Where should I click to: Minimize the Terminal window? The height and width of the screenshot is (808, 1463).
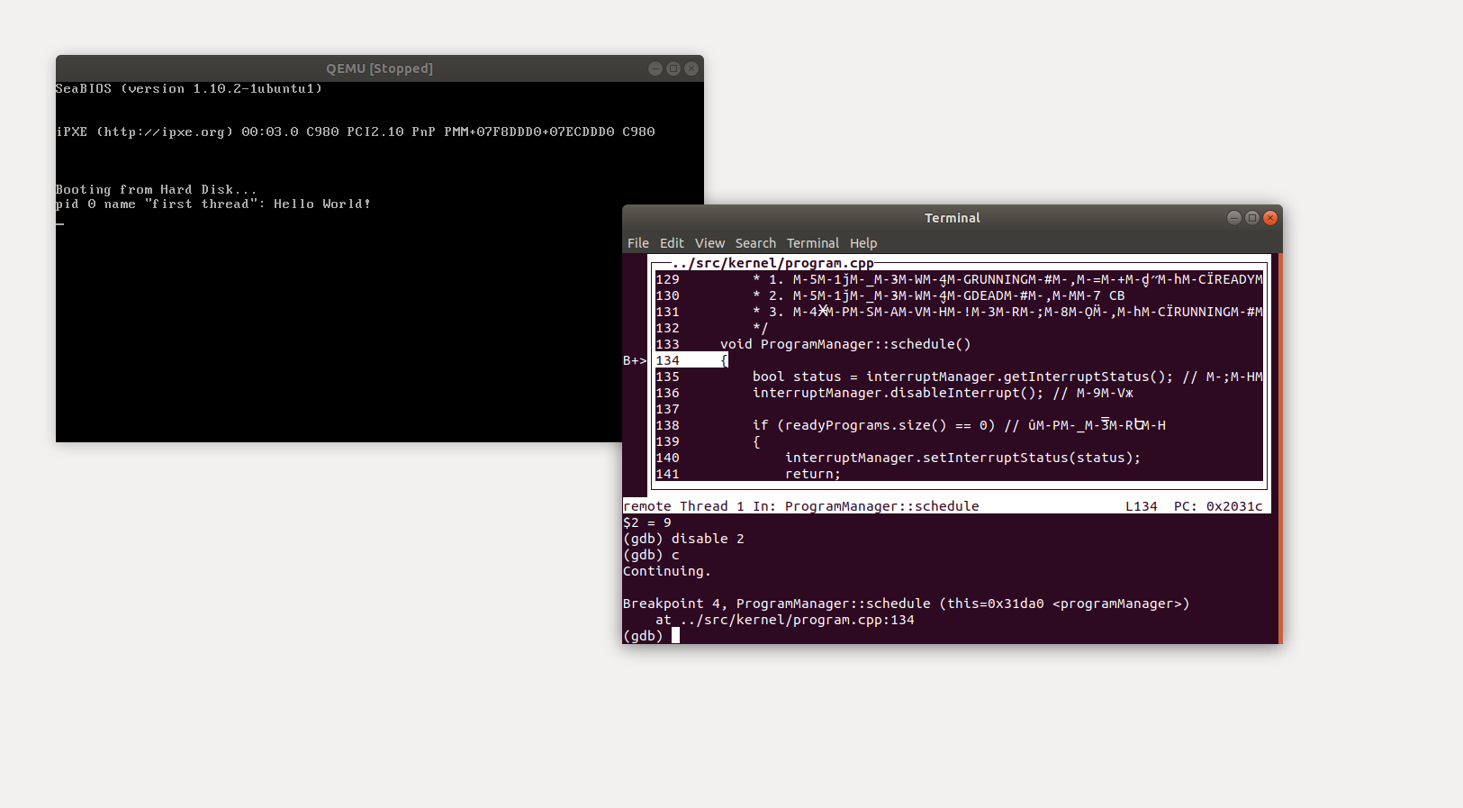point(1233,218)
